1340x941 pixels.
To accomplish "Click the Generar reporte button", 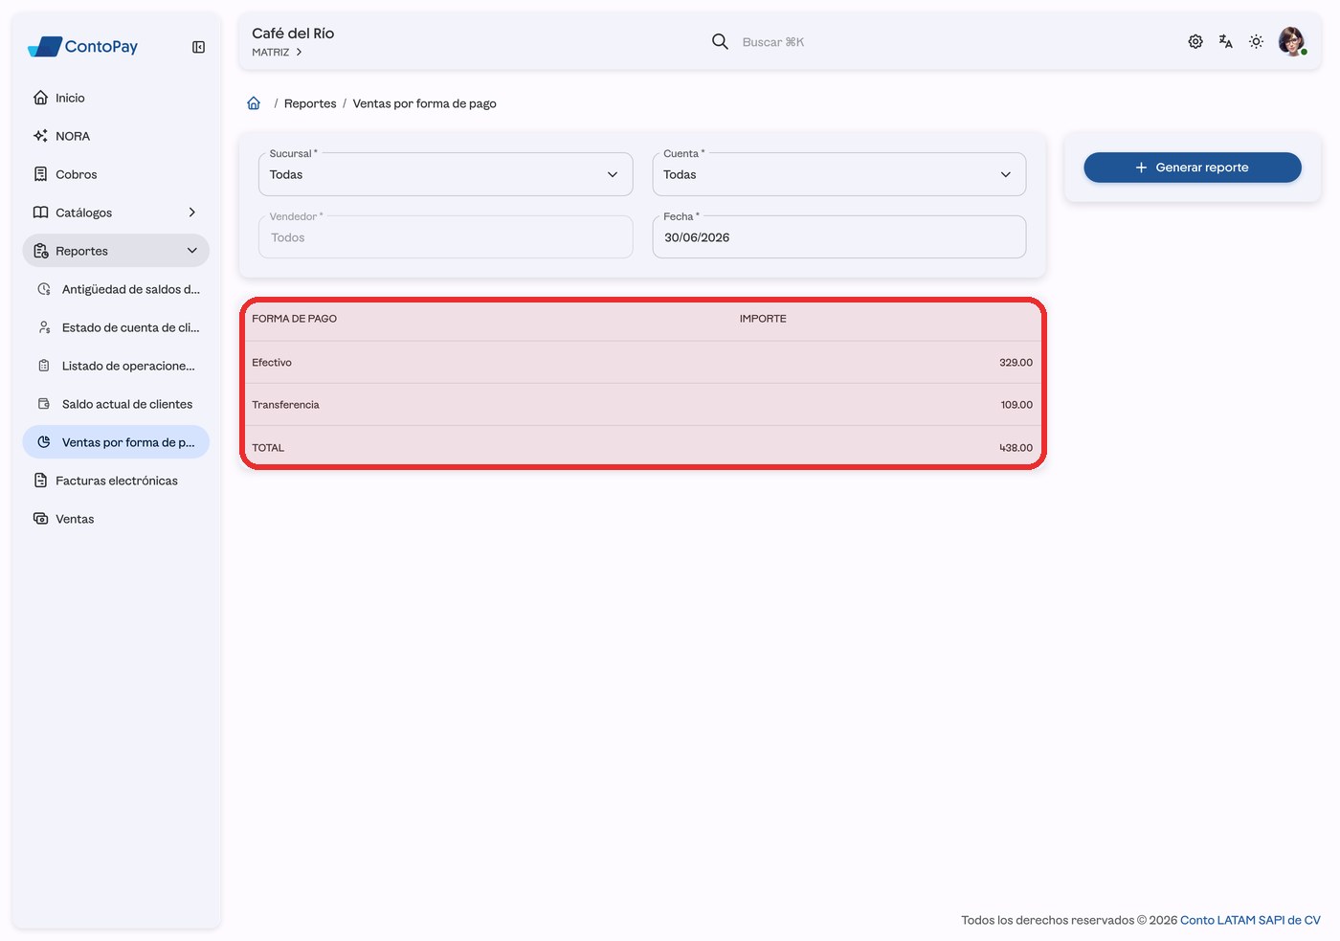I will (x=1193, y=168).
